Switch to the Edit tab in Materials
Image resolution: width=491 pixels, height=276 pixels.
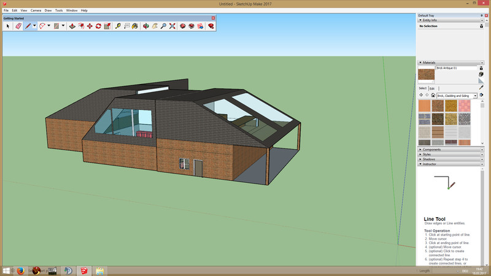(432, 88)
